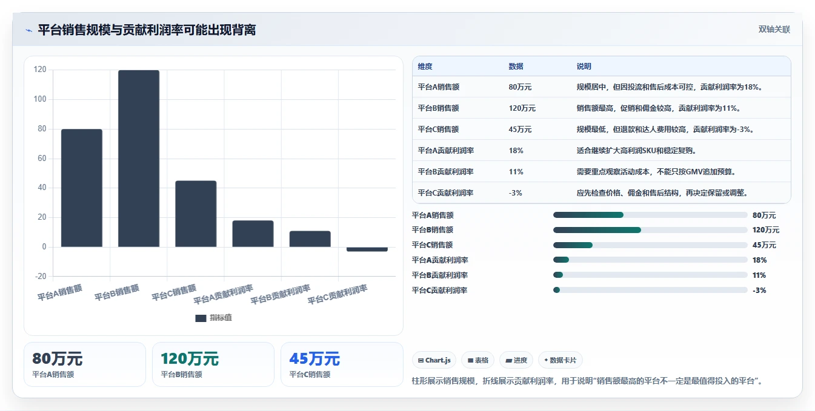Click the 平台A销售额 bar in the chart
This screenshot has height=411, width=815.
(x=82, y=188)
